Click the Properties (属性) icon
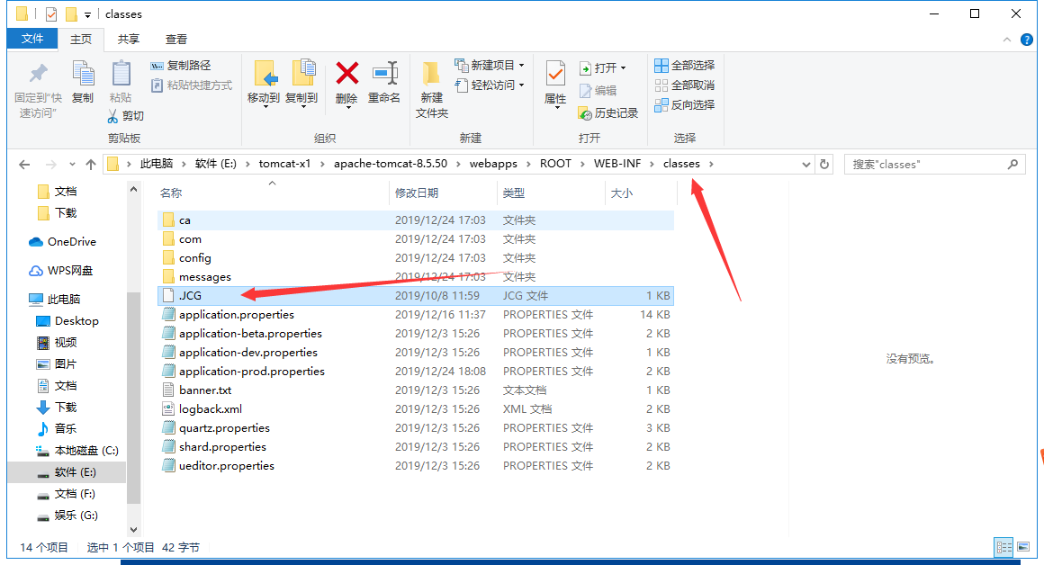1044x565 pixels. 555,74
